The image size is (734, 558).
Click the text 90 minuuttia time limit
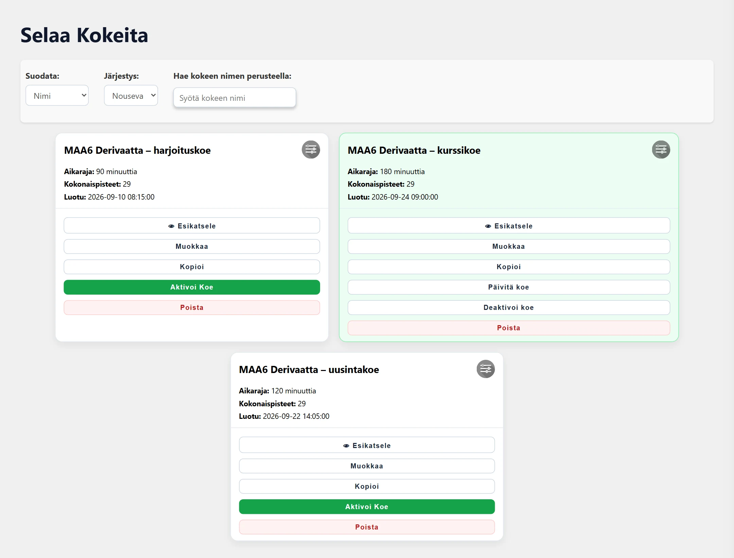pyautogui.click(x=117, y=171)
